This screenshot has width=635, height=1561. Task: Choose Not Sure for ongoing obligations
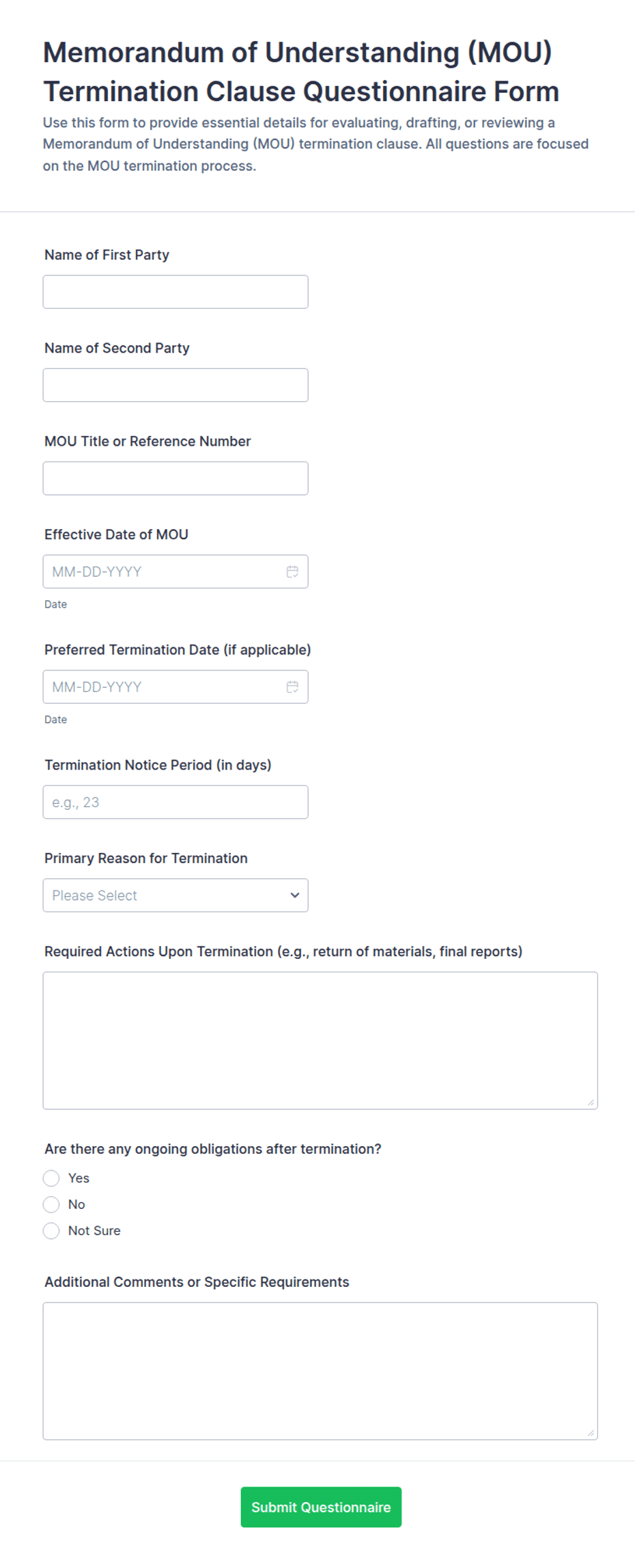(51, 1230)
